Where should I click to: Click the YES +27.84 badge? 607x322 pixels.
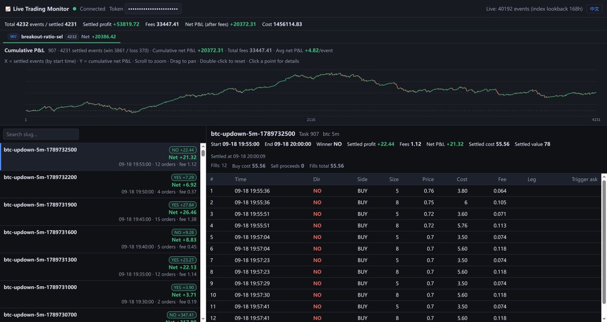pos(183,205)
